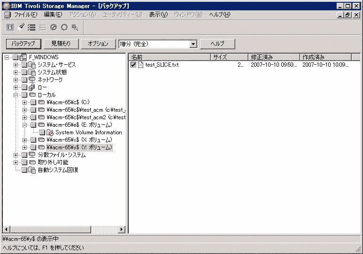Expand the 取り外し可能 node
Image resolution: width=363 pixels, height=254 pixels.
pos(16,162)
